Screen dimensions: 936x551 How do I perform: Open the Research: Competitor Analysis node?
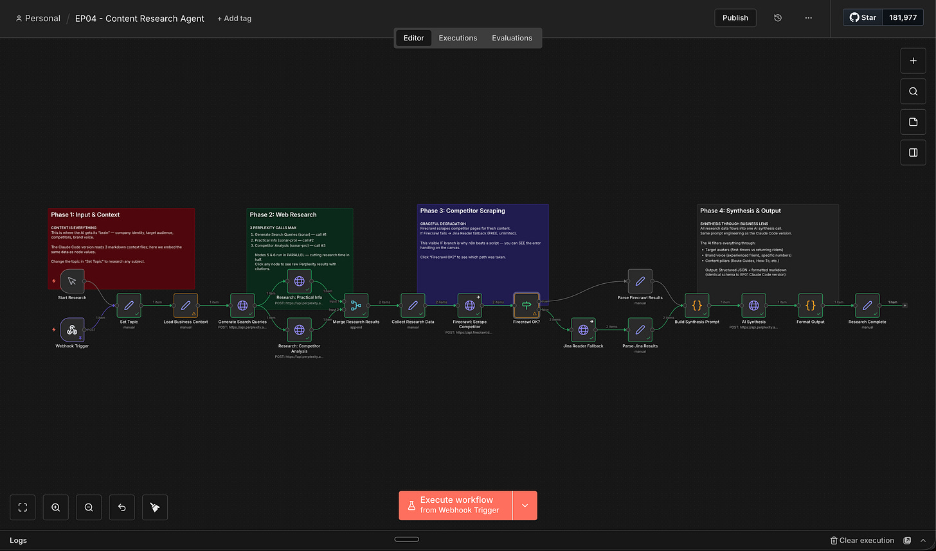pos(299,329)
